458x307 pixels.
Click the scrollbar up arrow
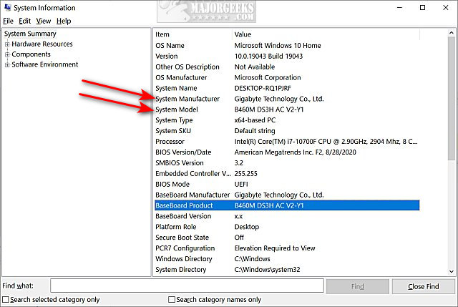(x=452, y=33)
